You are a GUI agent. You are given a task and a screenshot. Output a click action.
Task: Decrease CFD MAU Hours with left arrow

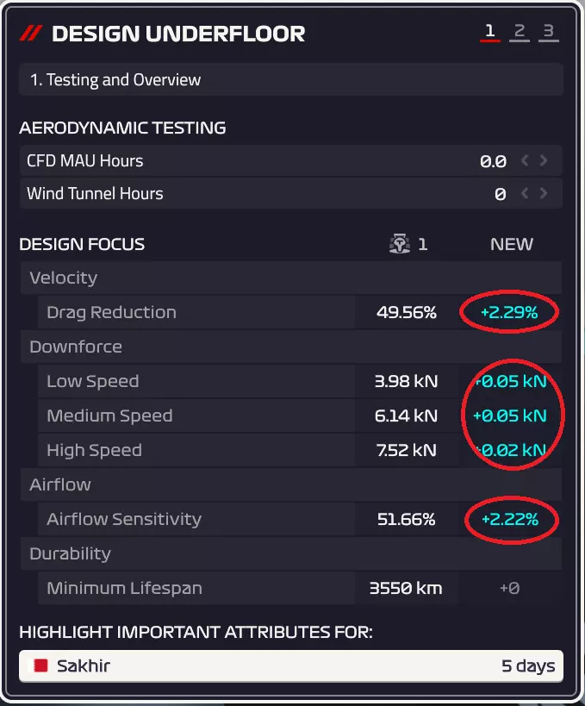[526, 160]
